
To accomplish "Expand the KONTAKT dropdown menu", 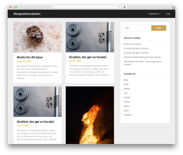I will point(154,14).
